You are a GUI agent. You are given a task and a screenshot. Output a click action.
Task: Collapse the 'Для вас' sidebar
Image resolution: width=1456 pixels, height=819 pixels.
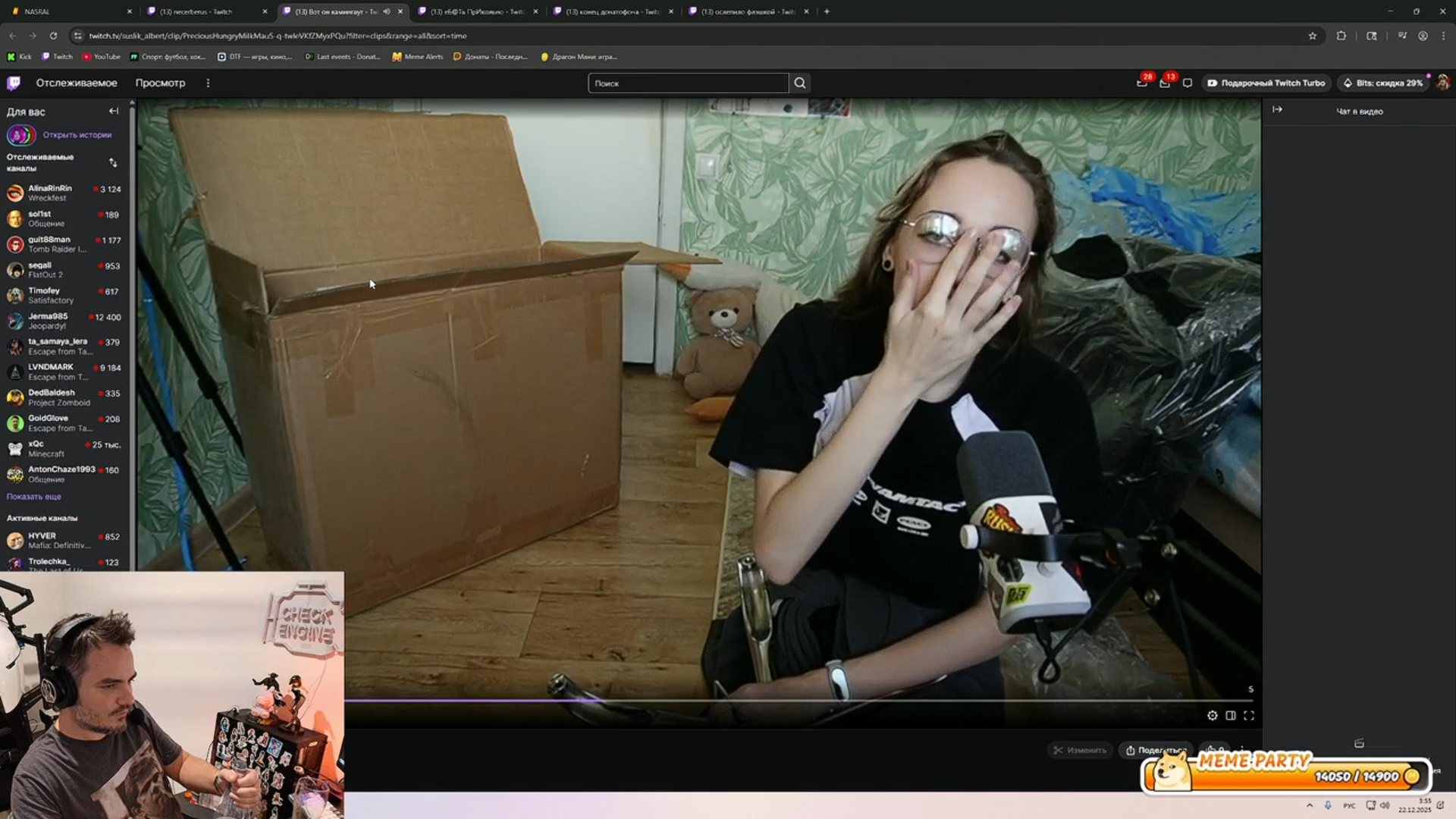click(114, 111)
